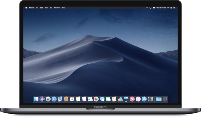Open the Trash in the Dock
The height and width of the screenshot is (118, 201).
pyautogui.click(x=165, y=99)
